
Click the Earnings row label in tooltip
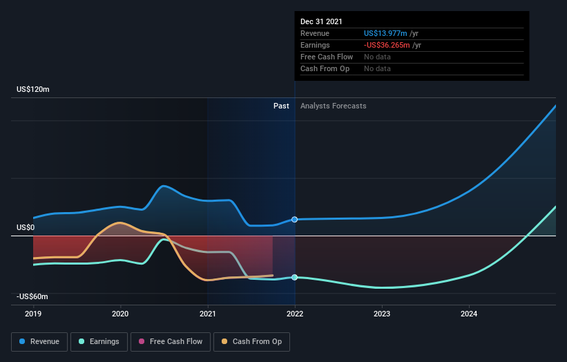[x=315, y=45]
